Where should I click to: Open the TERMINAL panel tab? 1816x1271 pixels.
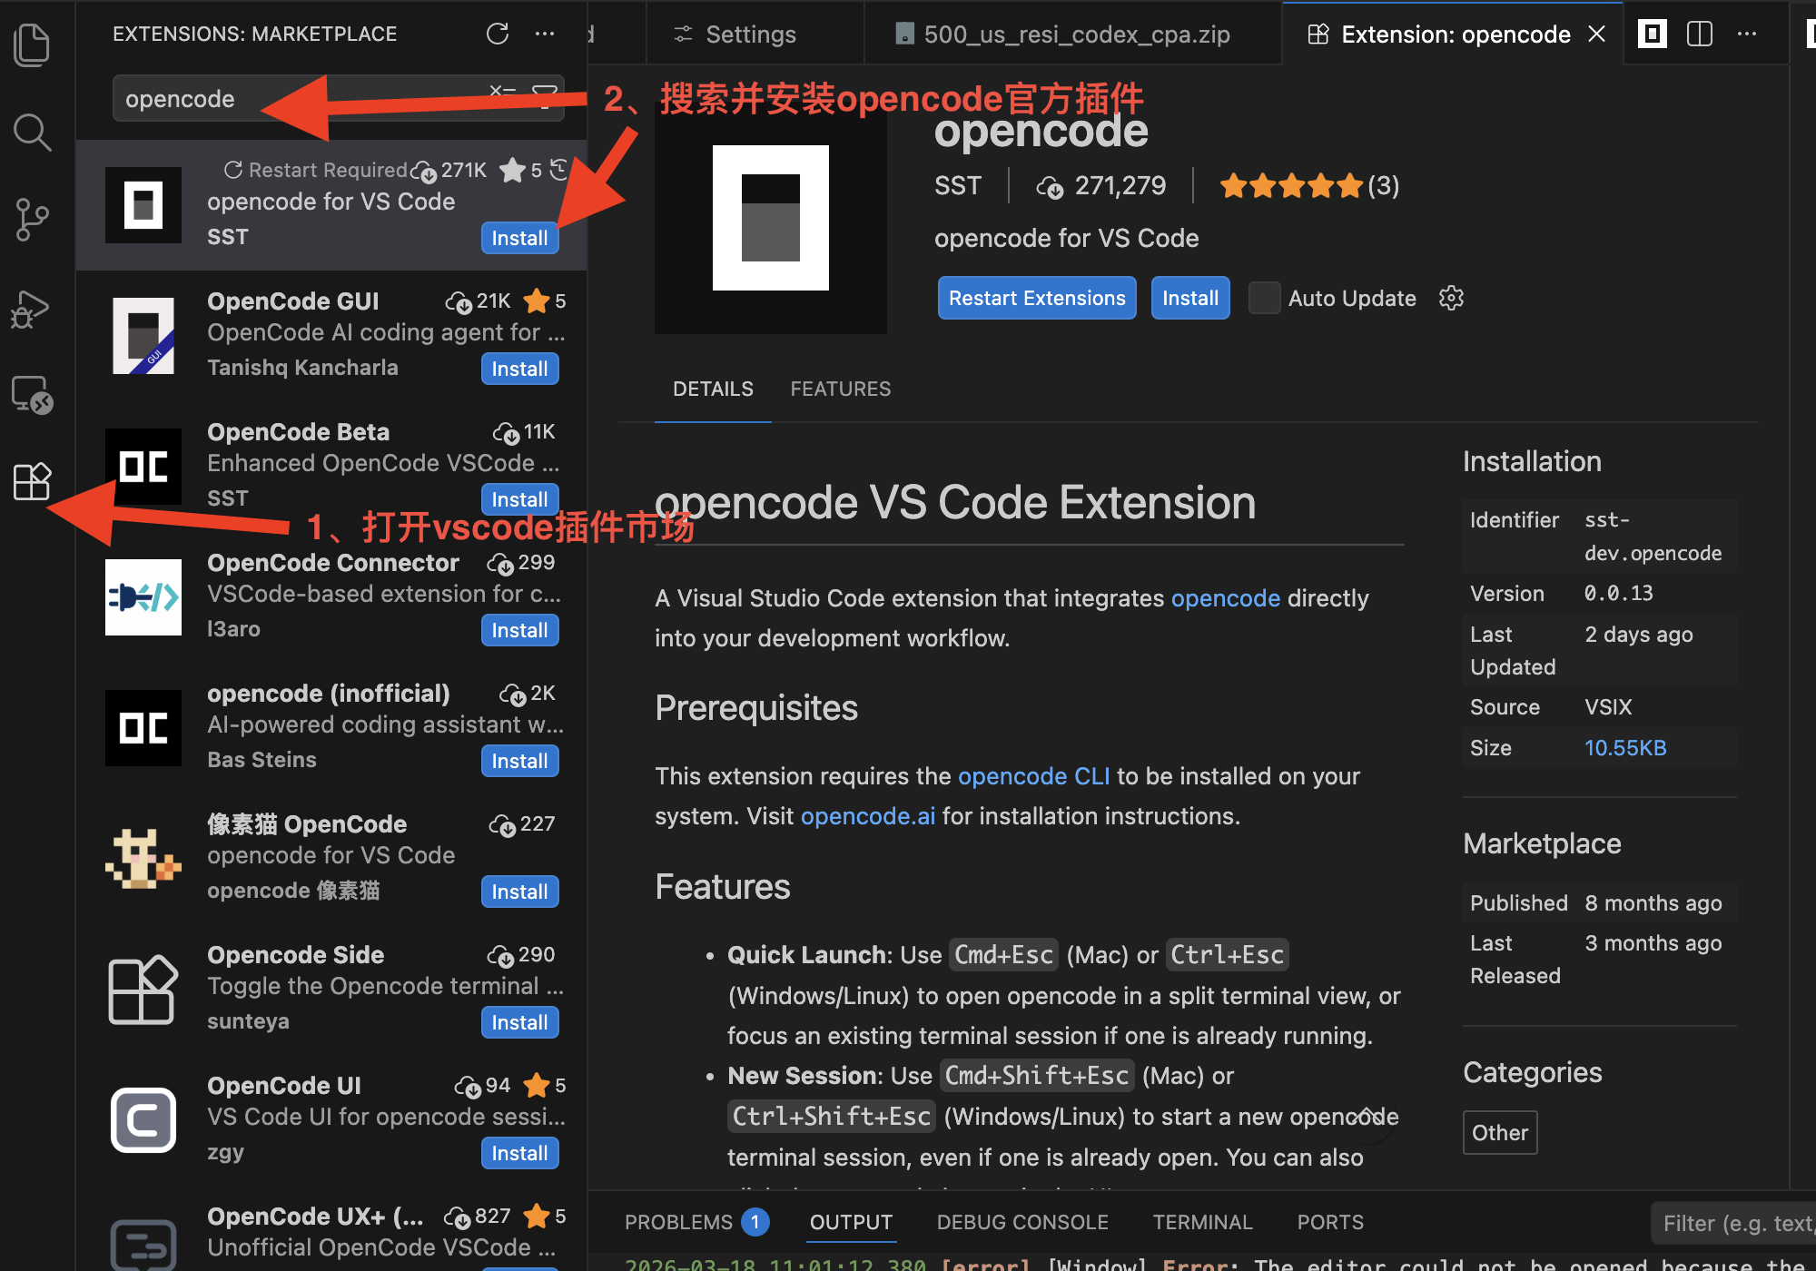tap(1202, 1222)
